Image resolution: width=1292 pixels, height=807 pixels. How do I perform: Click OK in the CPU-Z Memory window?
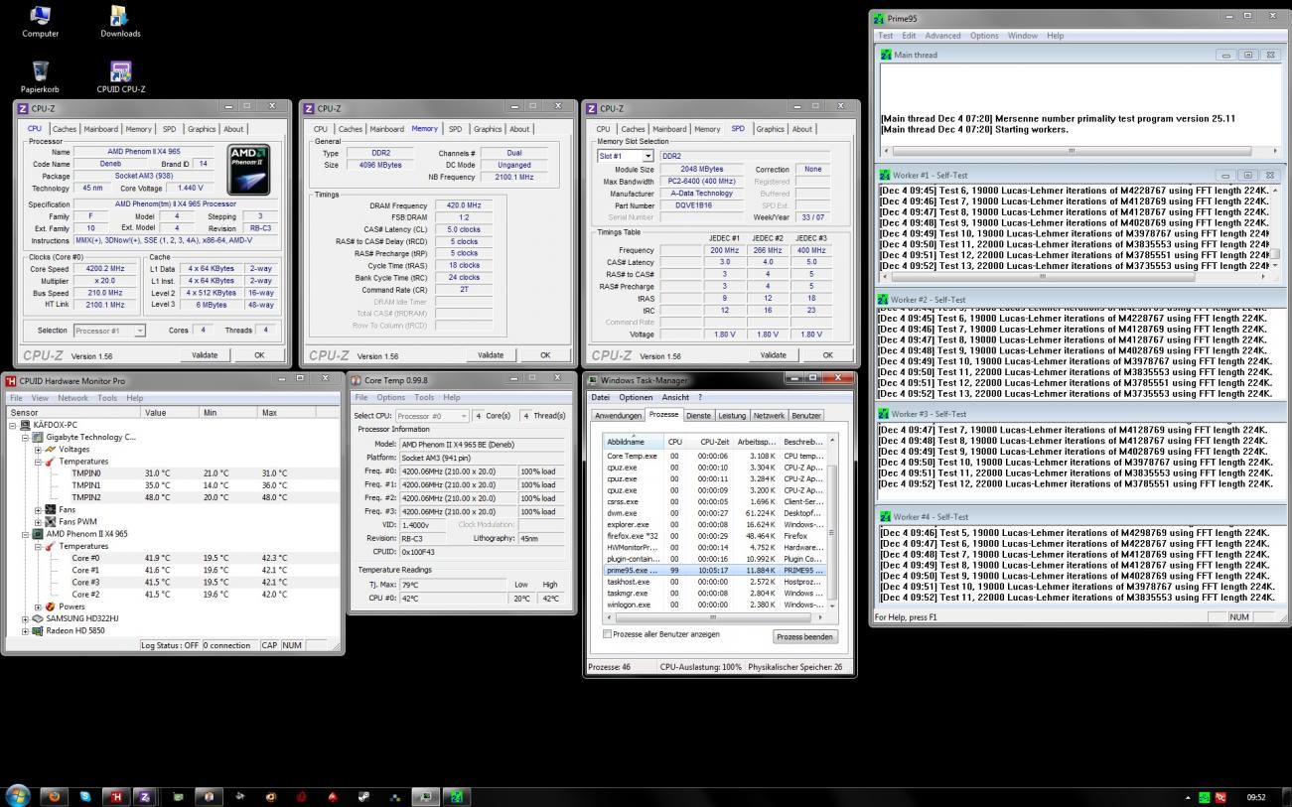[545, 354]
